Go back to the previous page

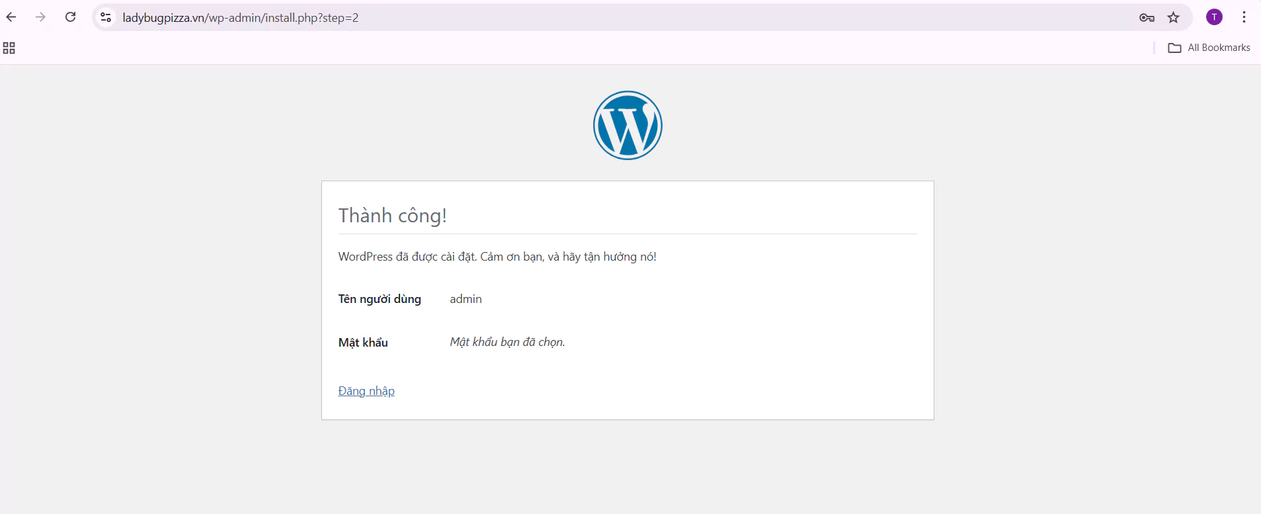click(11, 17)
